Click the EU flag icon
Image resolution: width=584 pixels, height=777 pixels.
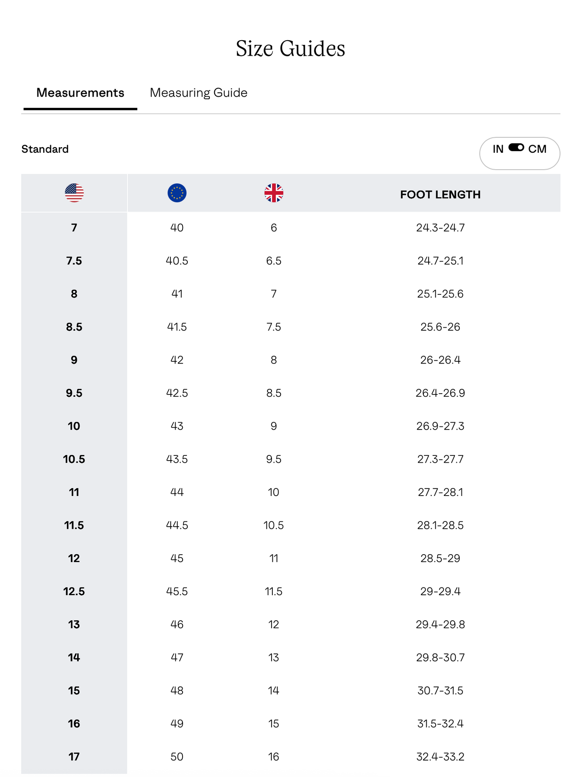[x=177, y=193]
